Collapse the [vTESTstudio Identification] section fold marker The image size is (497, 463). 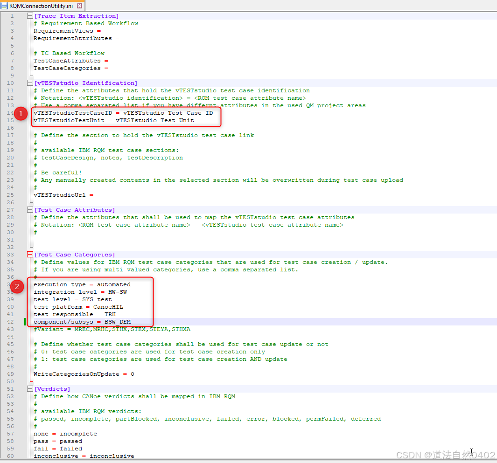29,83
